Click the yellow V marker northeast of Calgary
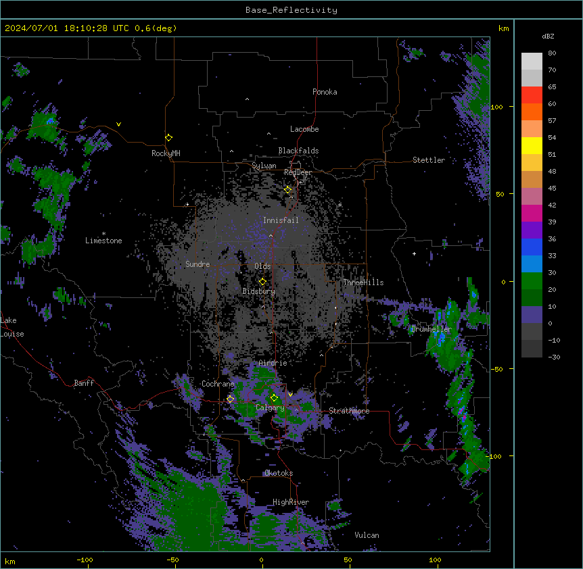The width and height of the screenshot is (583, 569). point(290,395)
